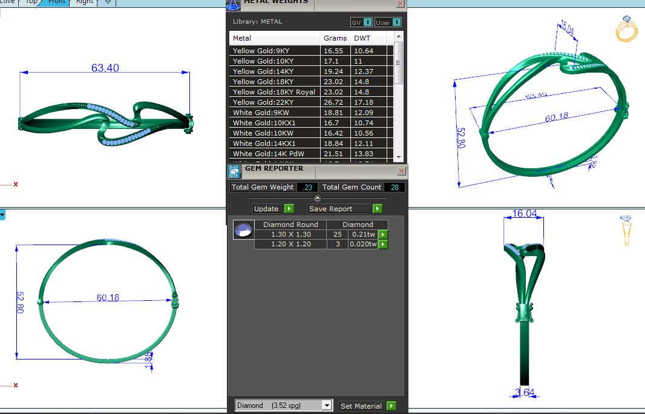Screen dimensions: 645x414
Task: Click the Gem Reporter panel icon
Action: (234, 172)
